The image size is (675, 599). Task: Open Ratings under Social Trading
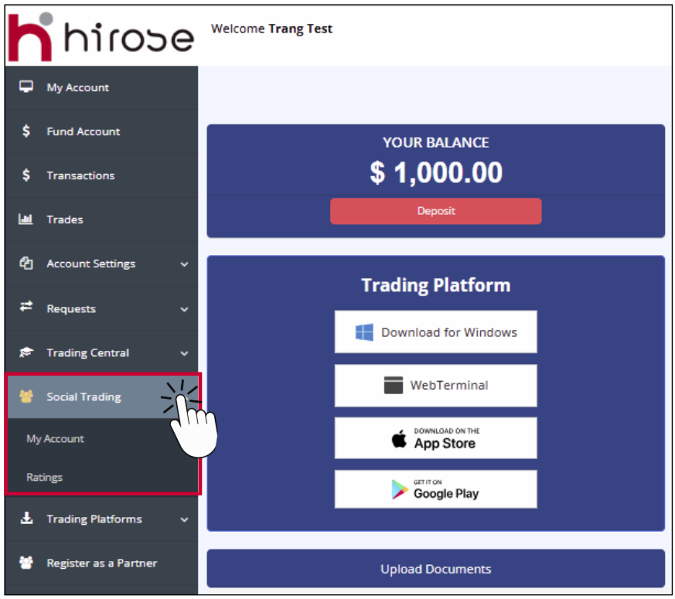(x=44, y=478)
